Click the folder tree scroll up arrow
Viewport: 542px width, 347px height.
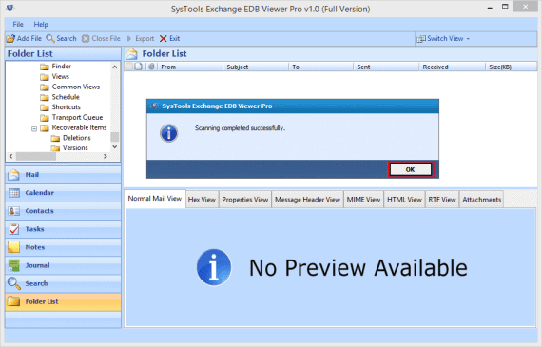(115, 67)
